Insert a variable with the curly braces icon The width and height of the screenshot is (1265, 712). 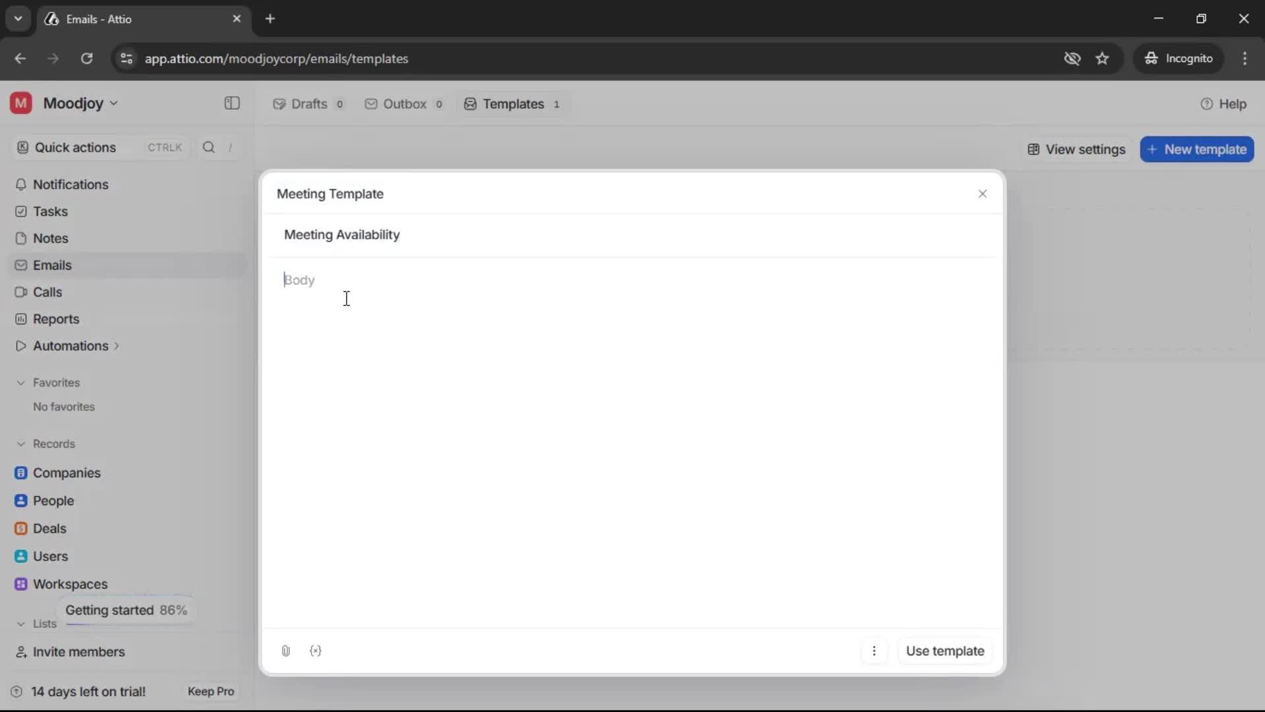tap(316, 651)
